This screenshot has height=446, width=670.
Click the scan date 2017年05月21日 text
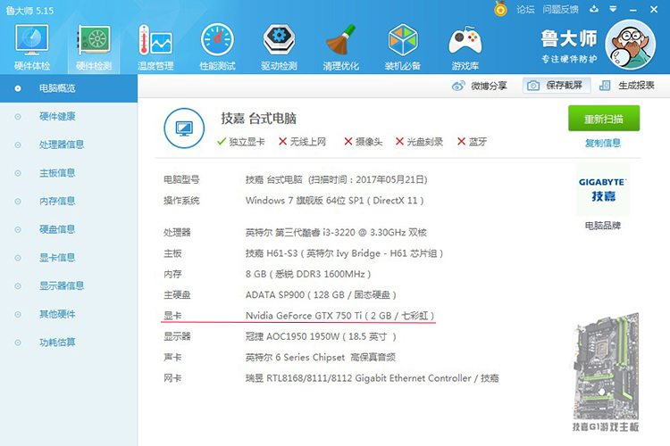pyautogui.click(x=391, y=179)
